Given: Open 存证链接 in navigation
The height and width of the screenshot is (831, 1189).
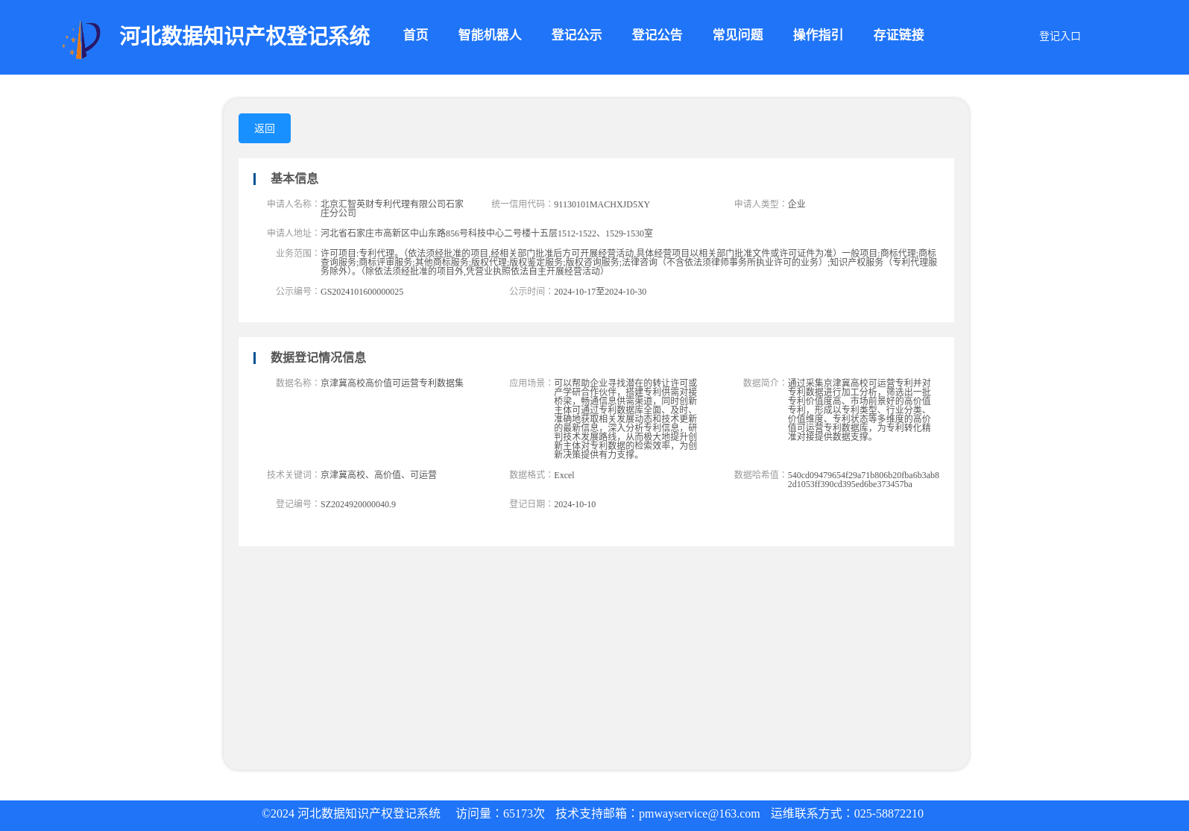Looking at the screenshot, I should pyautogui.click(x=898, y=35).
